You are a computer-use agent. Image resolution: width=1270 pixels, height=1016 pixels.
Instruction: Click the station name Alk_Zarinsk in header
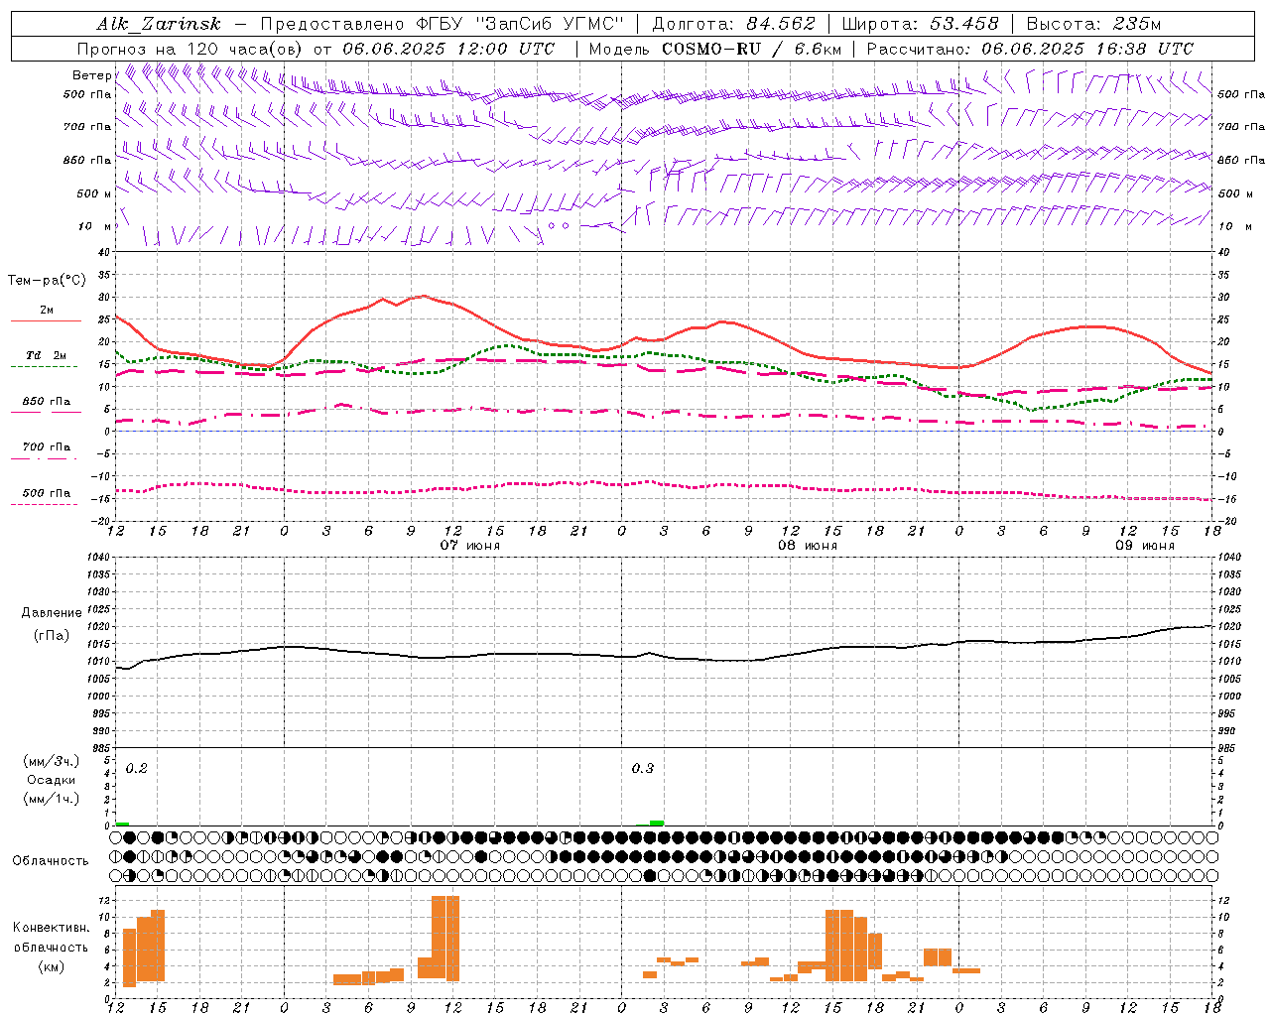(159, 24)
